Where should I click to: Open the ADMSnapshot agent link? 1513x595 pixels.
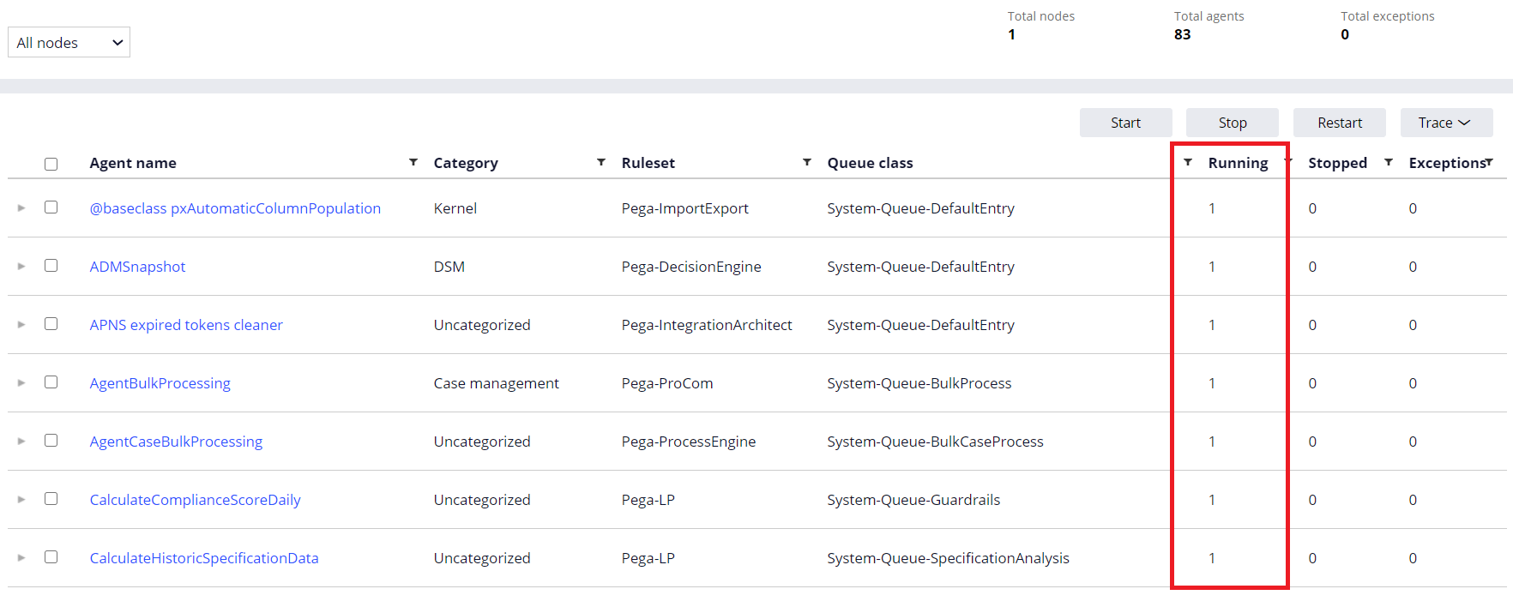(x=137, y=267)
